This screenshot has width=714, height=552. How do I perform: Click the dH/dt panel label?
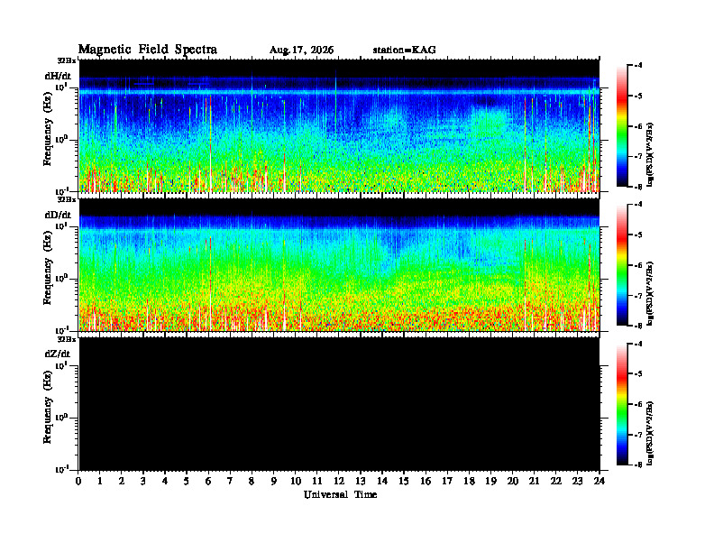click(x=58, y=76)
